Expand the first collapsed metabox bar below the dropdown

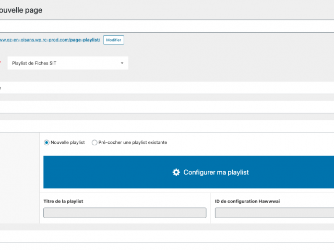pos(167,88)
